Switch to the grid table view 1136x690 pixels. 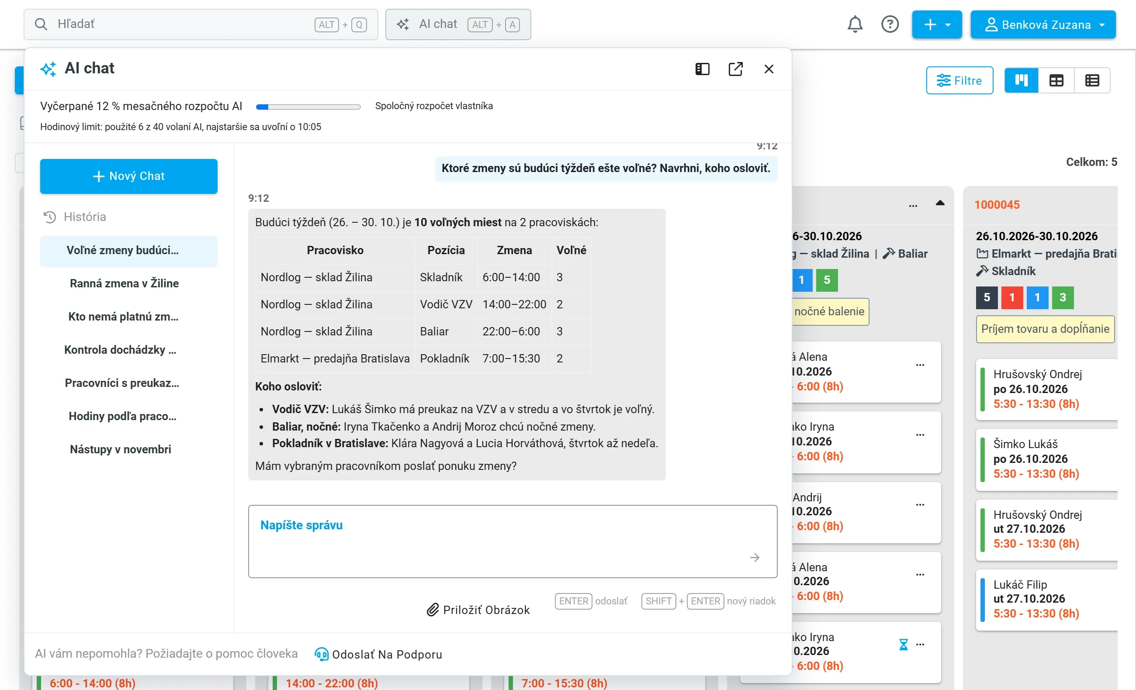click(1056, 81)
